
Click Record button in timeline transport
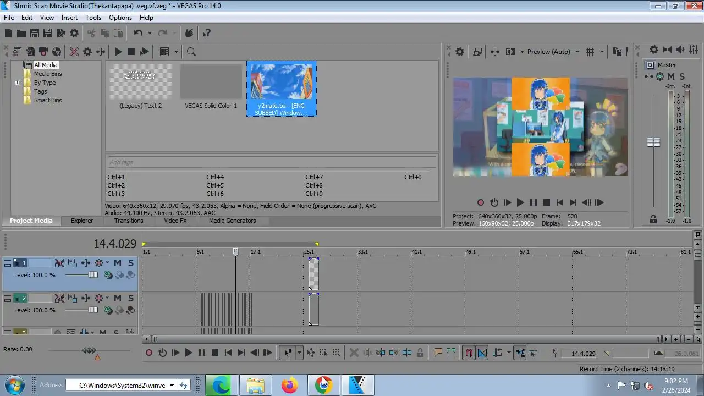pos(149,353)
